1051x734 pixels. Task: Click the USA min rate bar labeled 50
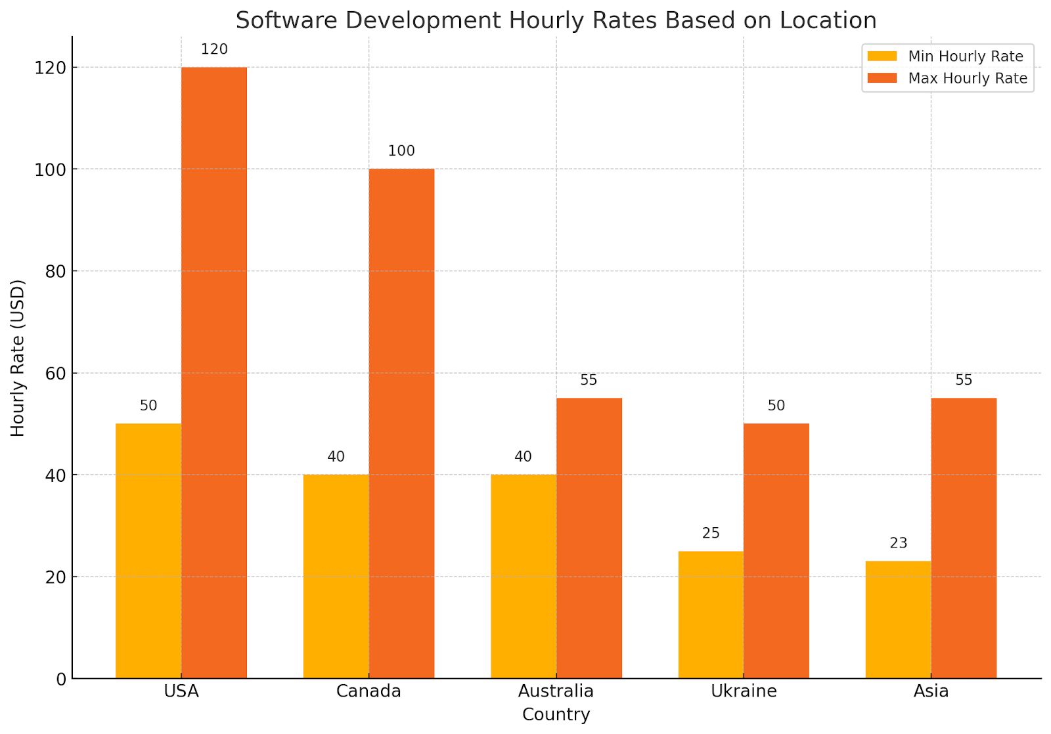[148, 551]
